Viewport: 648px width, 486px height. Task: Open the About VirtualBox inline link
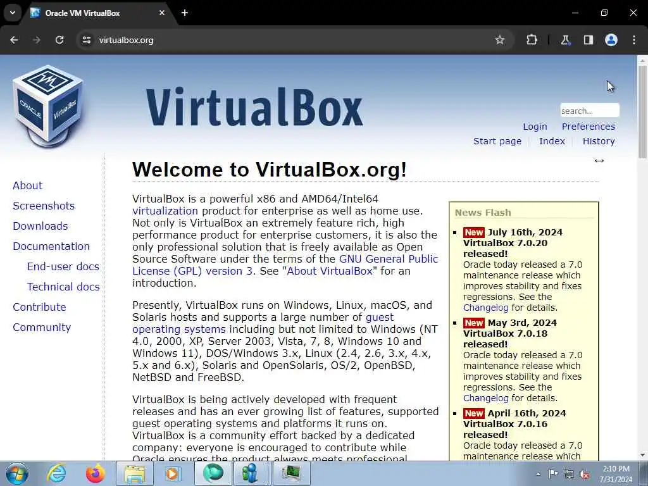pyautogui.click(x=330, y=271)
